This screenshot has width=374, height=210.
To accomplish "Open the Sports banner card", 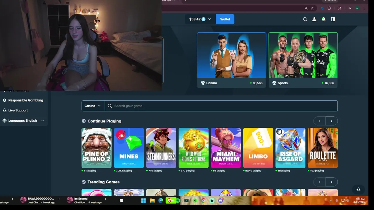I will tap(303, 60).
